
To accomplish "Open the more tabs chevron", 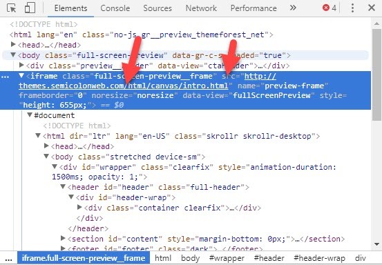I will 293,8.
